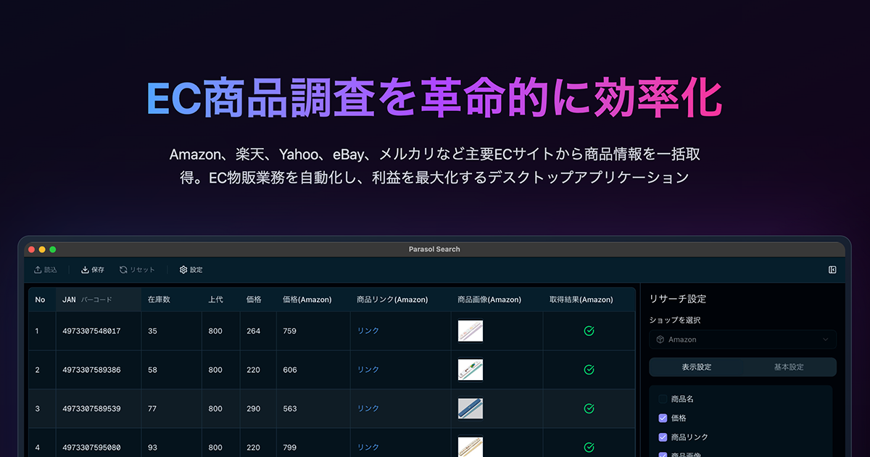Click price cell 290
Image resolution: width=870 pixels, height=457 pixels.
point(258,408)
